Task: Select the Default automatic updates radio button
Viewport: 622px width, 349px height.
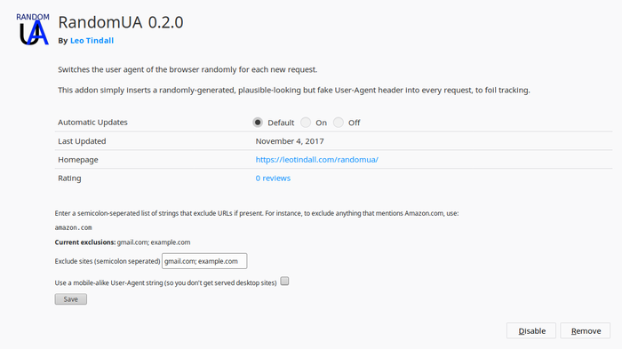Action: [x=258, y=123]
